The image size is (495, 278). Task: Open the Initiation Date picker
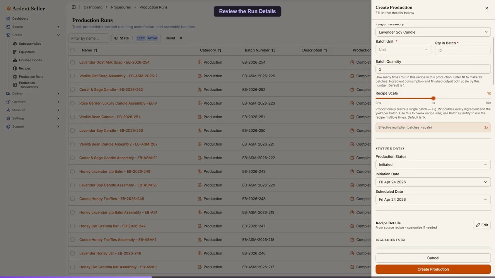coord(433,182)
